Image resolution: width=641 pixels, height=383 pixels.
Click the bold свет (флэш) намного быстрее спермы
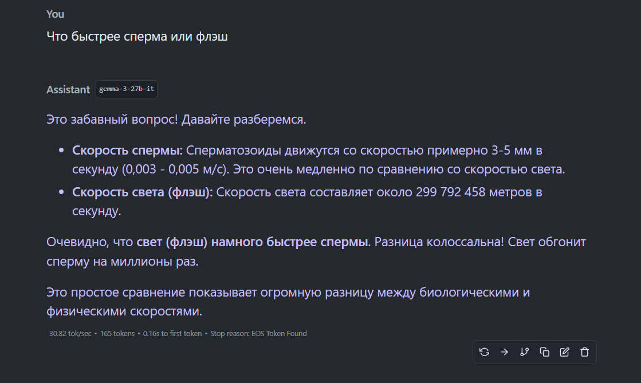[x=252, y=242]
